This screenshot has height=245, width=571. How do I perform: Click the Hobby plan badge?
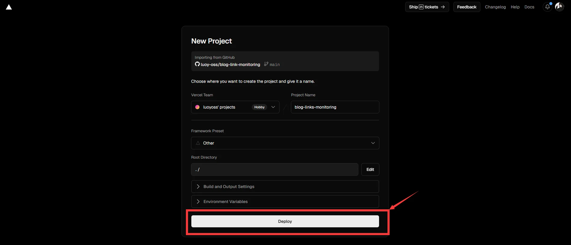click(259, 107)
